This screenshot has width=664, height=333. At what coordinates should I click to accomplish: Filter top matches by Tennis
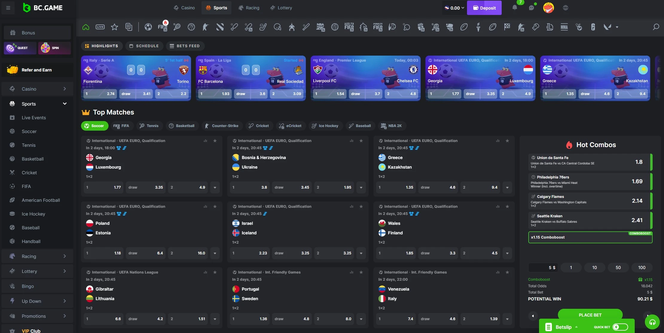coord(149,126)
